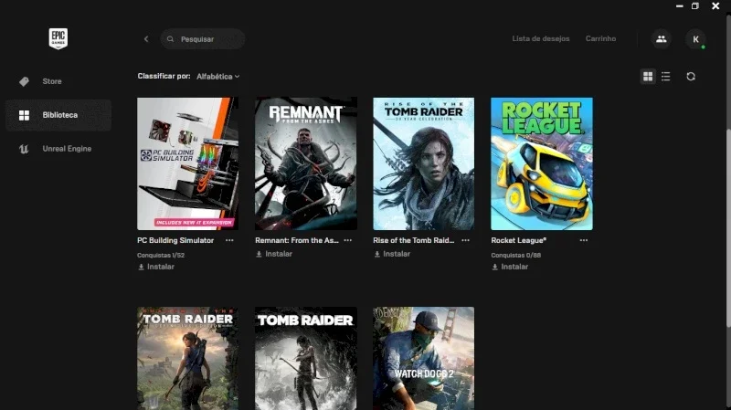
Task: Click the Rocket League title text
Action: click(x=518, y=240)
